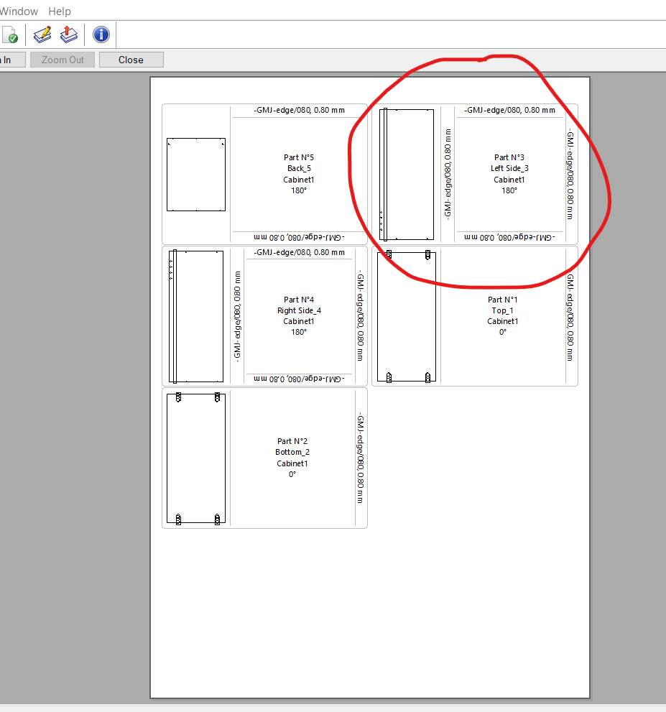666x712 pixels.
Task: Click the 'Left Side_3' name text
Action: click(x=509, y=168)
